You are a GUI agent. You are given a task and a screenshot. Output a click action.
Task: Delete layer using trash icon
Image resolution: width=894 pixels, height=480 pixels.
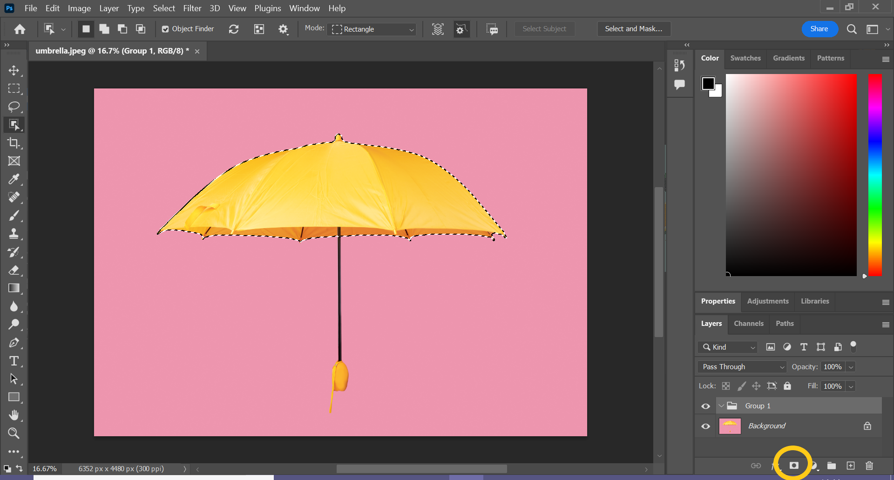[869, 466]
